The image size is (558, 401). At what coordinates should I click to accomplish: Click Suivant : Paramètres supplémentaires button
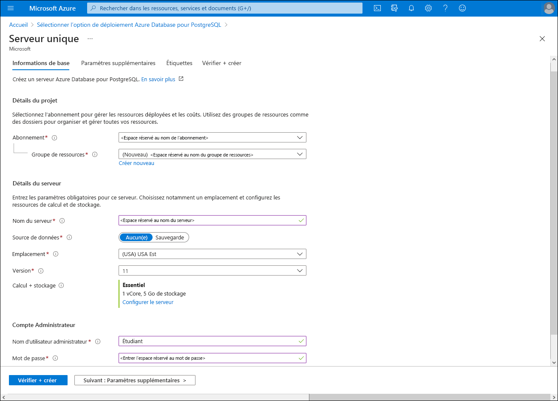(135, 380)
